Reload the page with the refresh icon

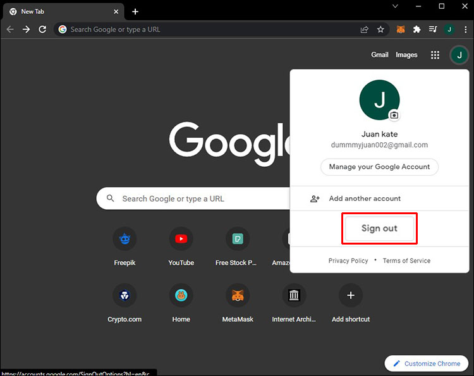[42, 29]
